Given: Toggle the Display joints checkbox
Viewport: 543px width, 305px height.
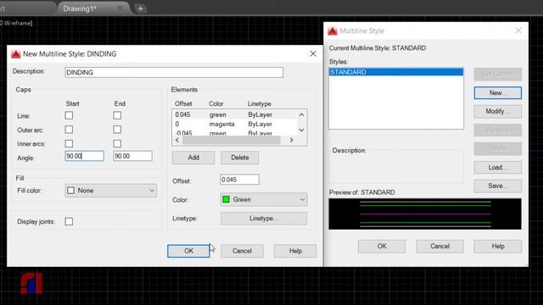Looking at the screenshot, I should (69, 221).
